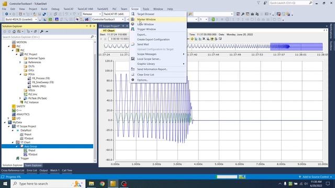This screenshot has width=335, height=188.
Task: Collapse the MyData solution folder
Action: point(5,122)
